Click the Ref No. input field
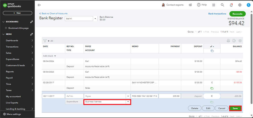The height and width of the screenshot is (118, 253). 74,96
